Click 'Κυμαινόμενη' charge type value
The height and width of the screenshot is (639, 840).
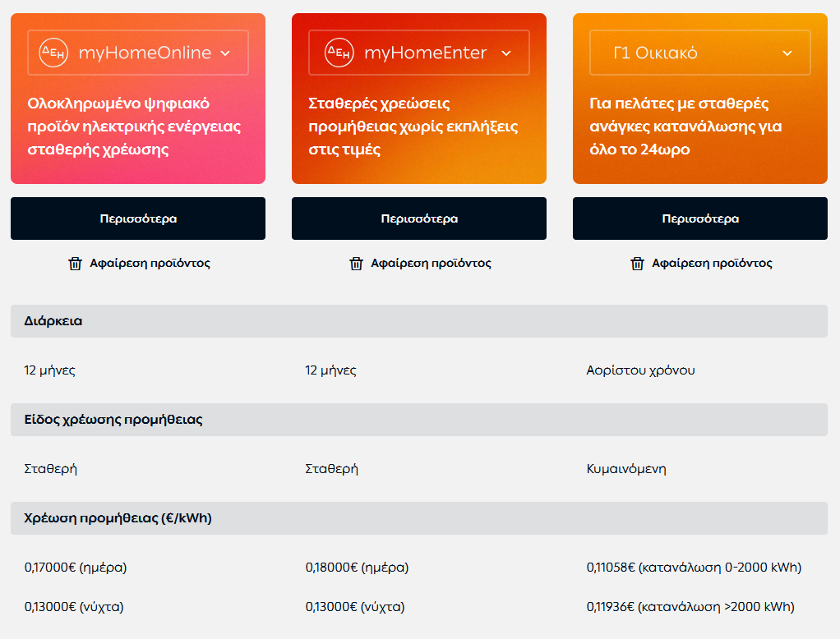pyautogui.click(x=626, y=469)
